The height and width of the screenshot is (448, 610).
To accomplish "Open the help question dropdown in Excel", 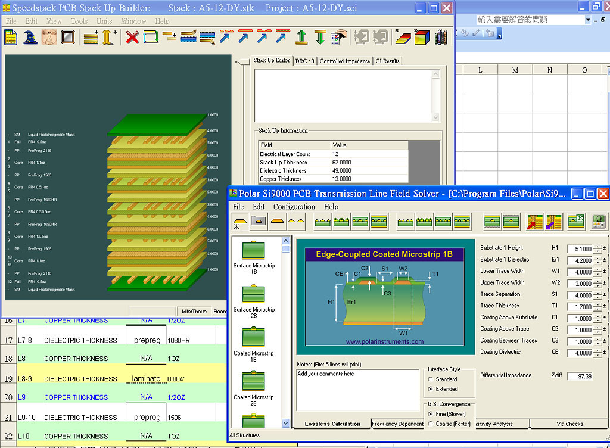I will (588, 20).
